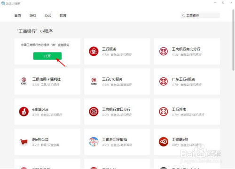235x169 pixels.
Task: Click 4.8分 rating under 工银融e联
Action: (175, 145)
